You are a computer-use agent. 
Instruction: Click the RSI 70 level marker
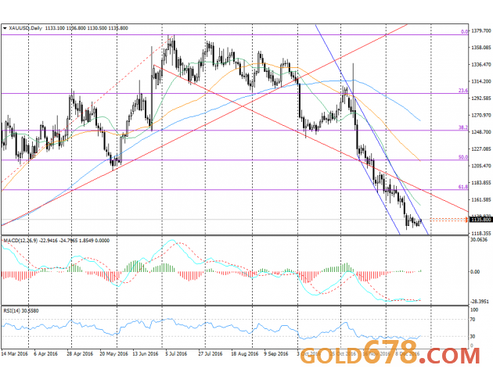click(474, 320)
